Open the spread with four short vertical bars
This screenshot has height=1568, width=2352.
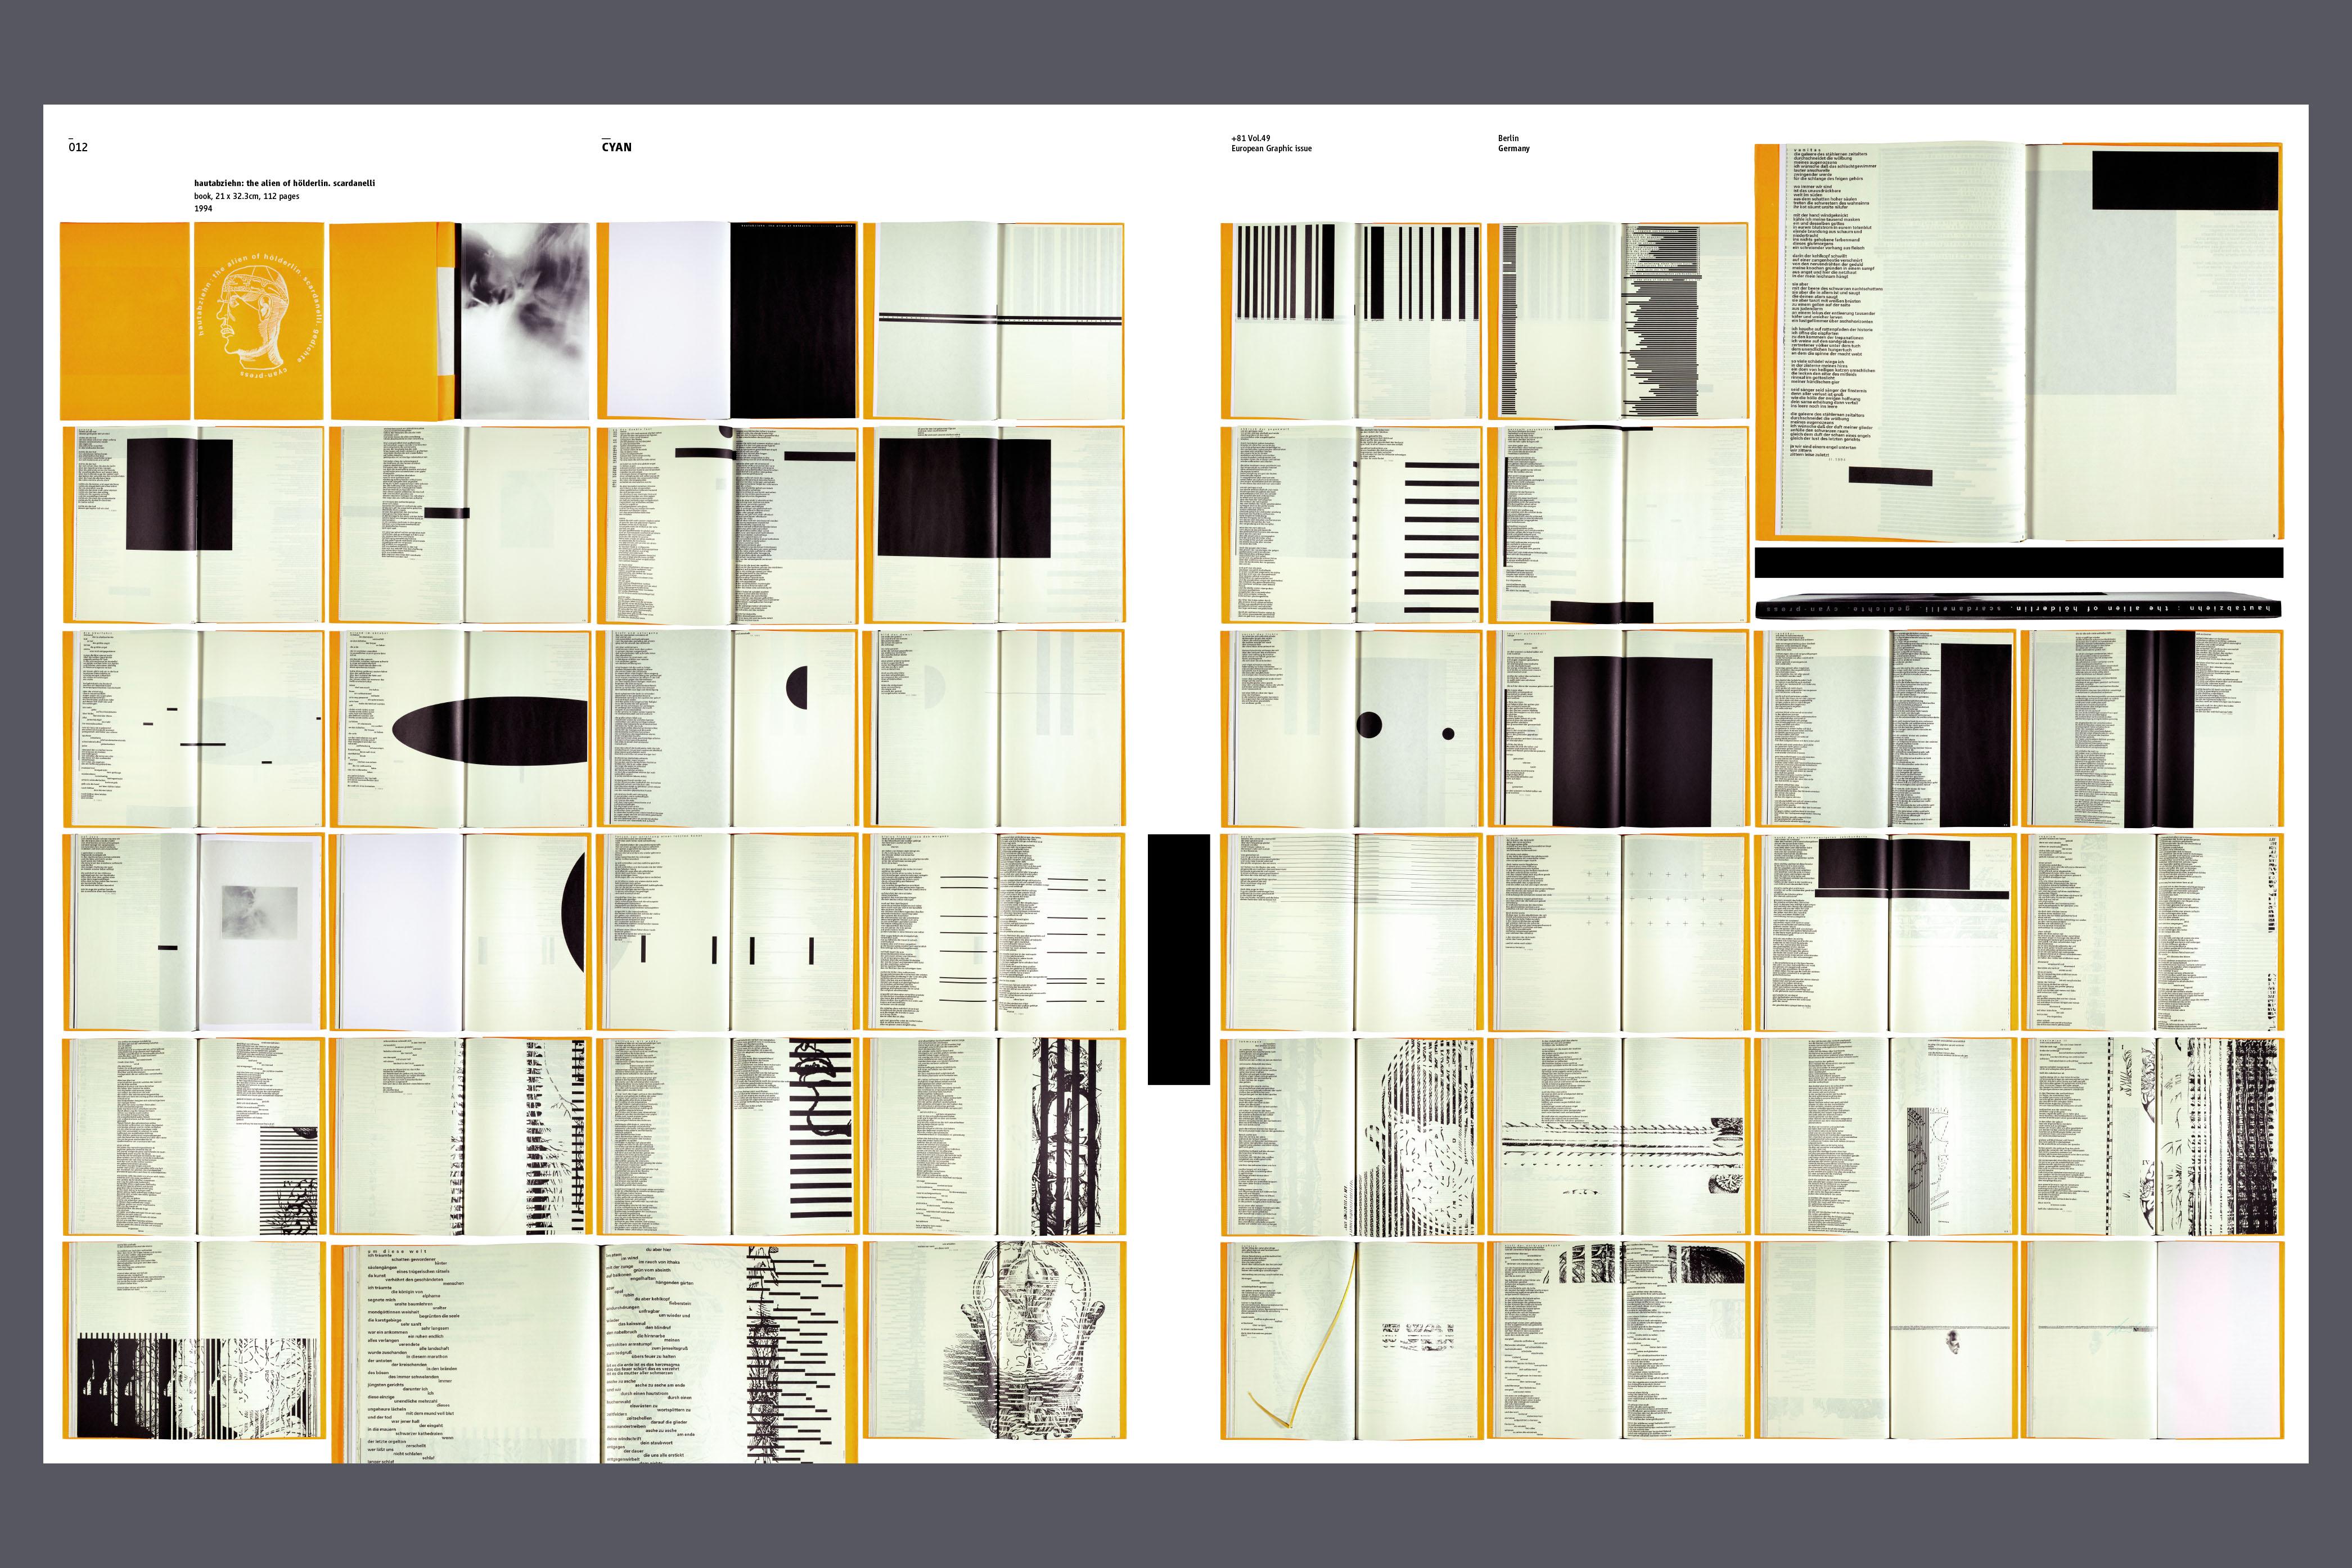[727, 932]
